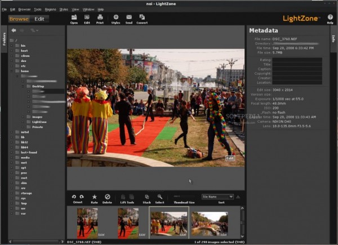Expand the media folder in the tree
This screenshot has height=245, width=338.
tap(11, 158)
